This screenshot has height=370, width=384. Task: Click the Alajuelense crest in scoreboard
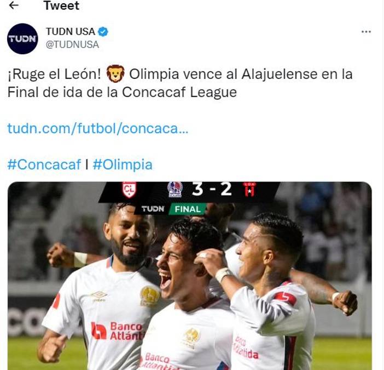pos(249,190)
